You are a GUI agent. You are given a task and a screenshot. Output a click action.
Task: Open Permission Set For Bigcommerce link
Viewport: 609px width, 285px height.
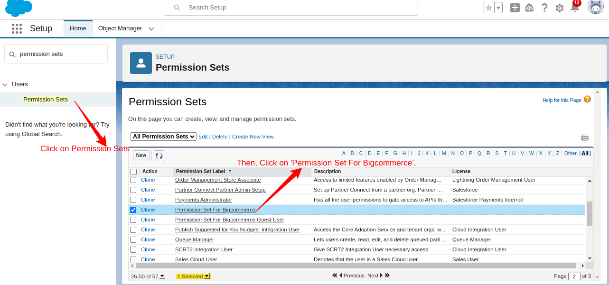[215, 210]
